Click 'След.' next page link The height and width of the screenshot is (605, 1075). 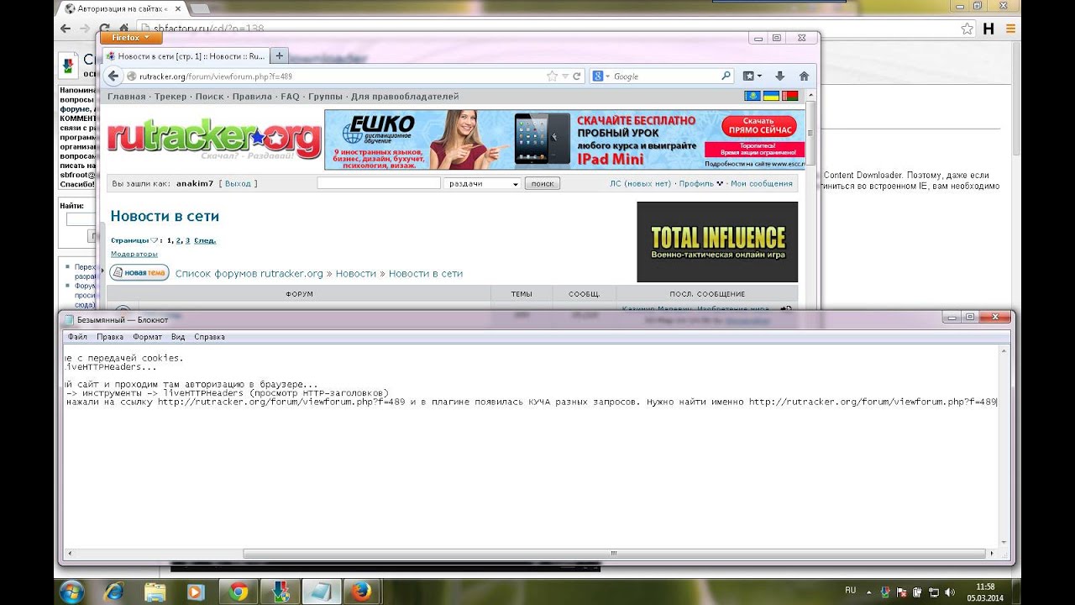click(205, 240)
